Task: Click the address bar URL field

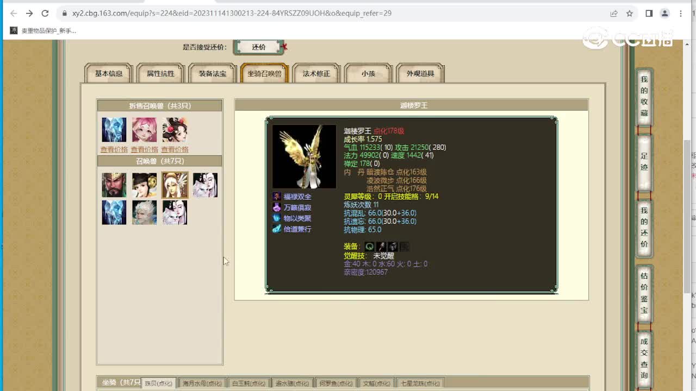Action: click(x=334, y=13)
